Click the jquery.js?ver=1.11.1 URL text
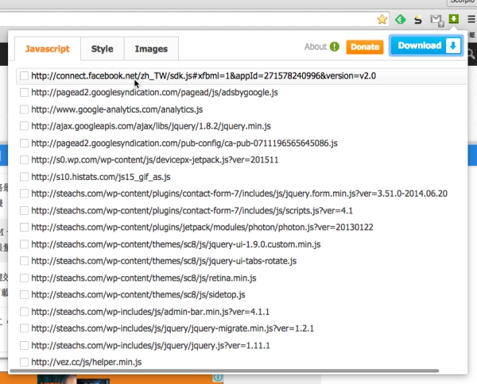Viewport: 477px width, 384px height. point(150,345)
